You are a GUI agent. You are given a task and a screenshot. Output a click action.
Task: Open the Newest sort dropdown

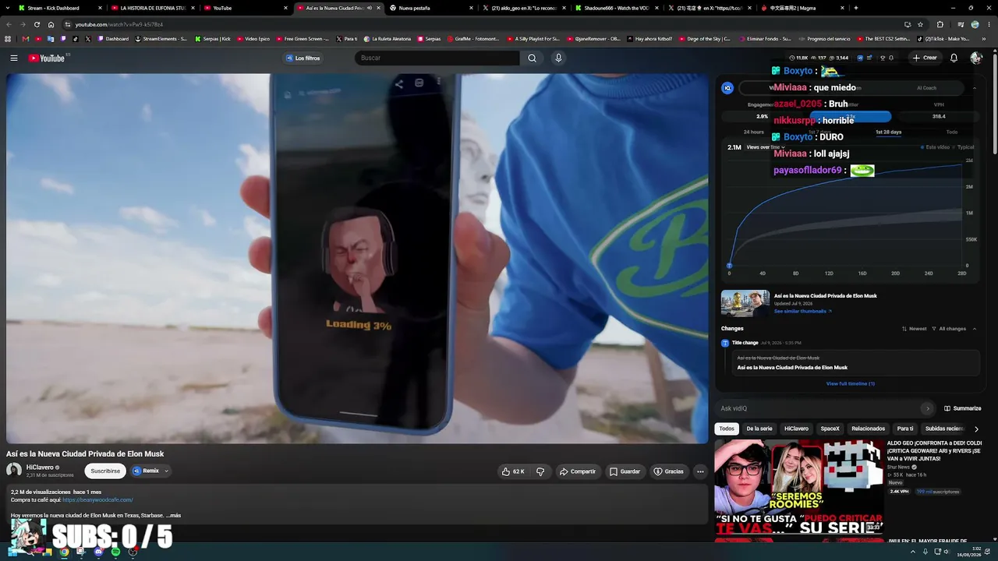[x=915, y=329]
